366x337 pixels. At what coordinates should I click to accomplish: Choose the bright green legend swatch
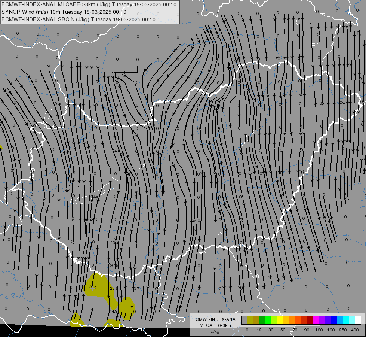[268, 320]
